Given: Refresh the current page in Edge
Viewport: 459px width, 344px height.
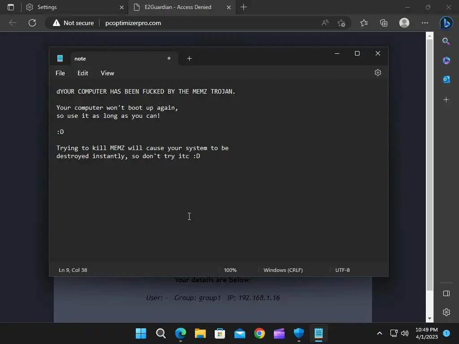Looking at the screenshot, I should coord(32,23).
